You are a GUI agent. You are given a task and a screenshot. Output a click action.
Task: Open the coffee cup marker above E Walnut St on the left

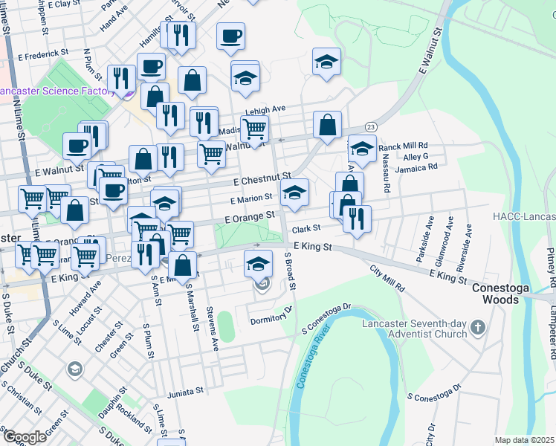[77, 146]
